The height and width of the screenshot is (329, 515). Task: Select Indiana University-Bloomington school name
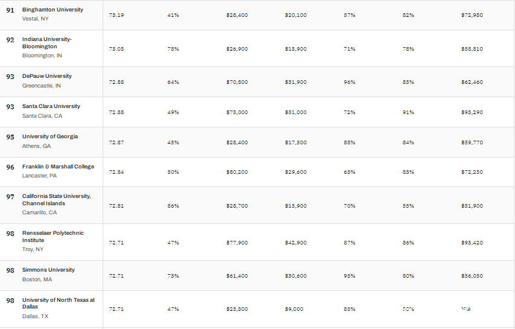click(47, 43)
